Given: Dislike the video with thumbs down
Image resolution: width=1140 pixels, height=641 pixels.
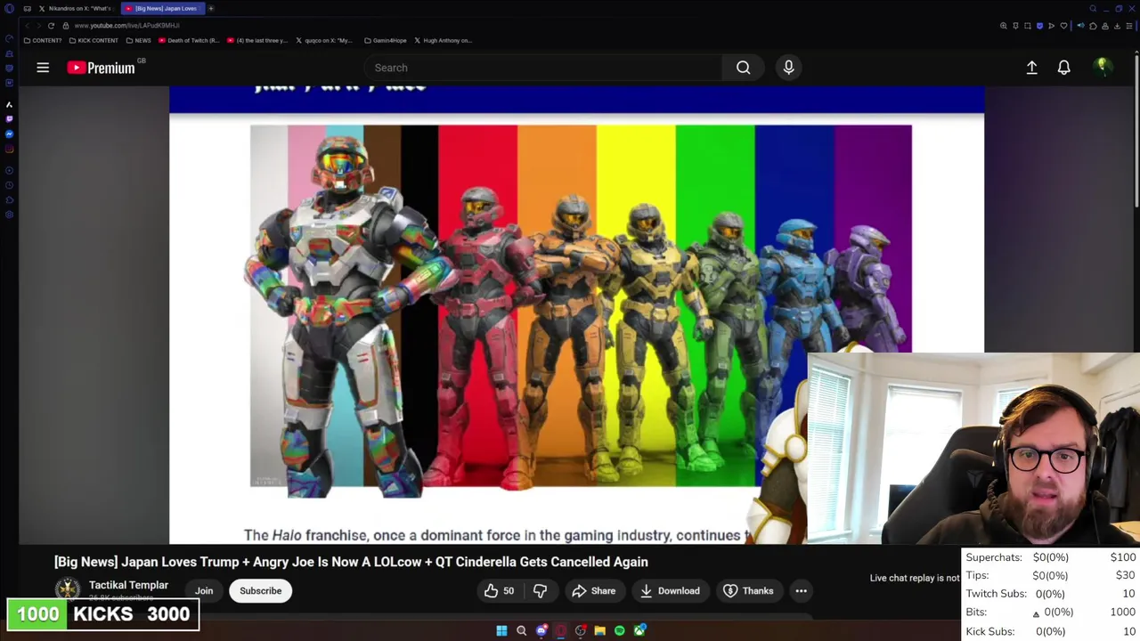Looking at the screenshot, I should [540, 591].
